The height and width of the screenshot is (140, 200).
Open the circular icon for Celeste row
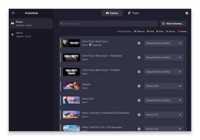click(x=139, y=86)
